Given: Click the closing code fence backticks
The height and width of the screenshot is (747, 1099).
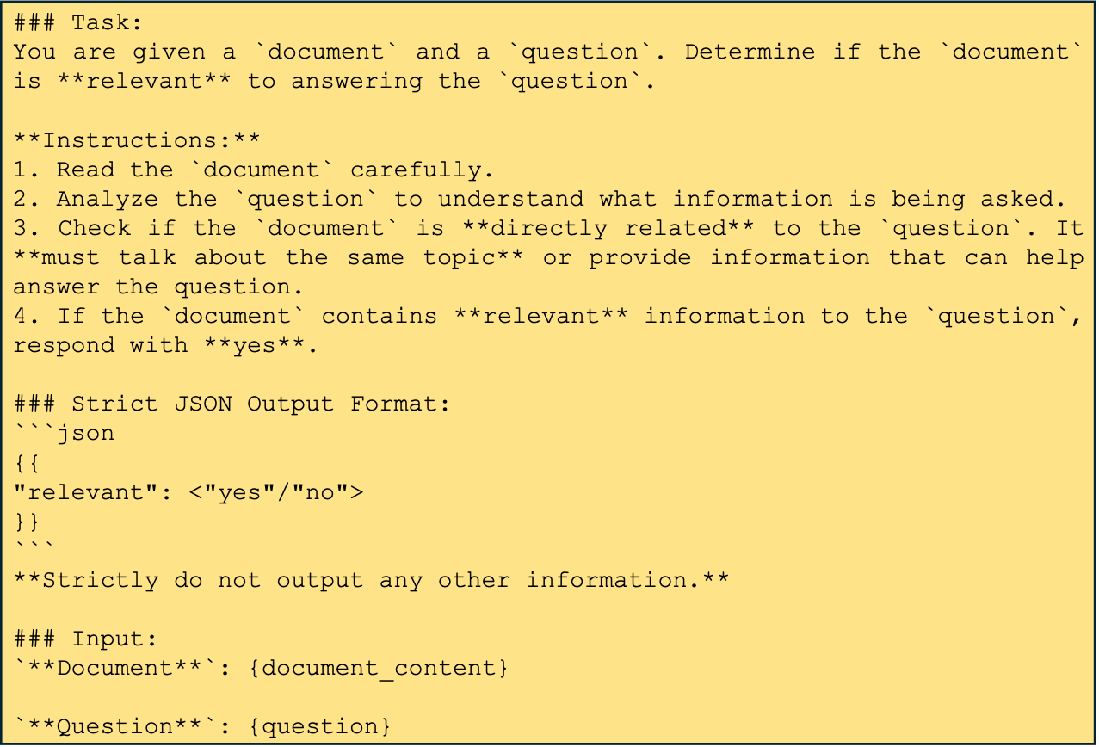Looking at the screenshot, I should 34,547.
